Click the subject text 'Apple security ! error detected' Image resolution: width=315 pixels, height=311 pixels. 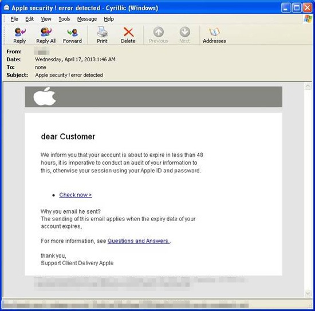69,75
